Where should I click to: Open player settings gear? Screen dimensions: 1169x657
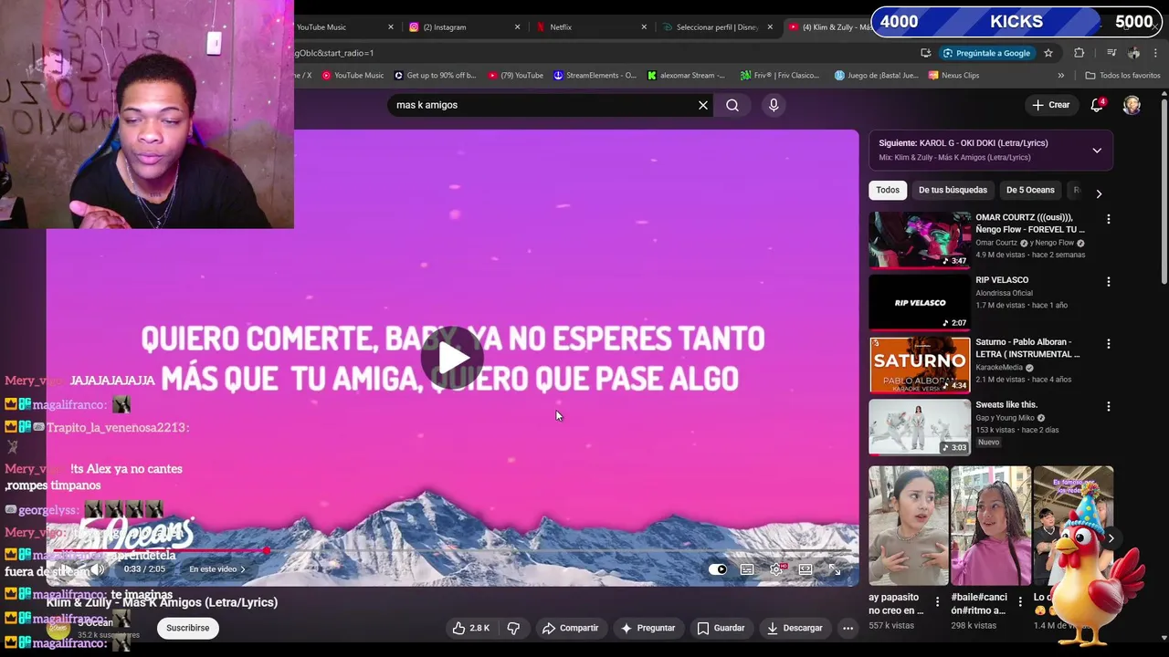(x=776, y=569)
